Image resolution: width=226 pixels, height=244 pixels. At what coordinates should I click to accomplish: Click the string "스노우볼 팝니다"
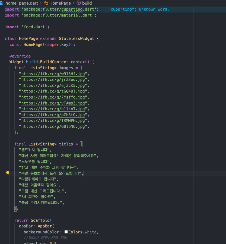coord(34,162)
